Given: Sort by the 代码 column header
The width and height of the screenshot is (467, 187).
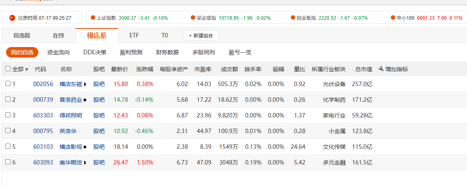Looking at the screenshot, I should pyautogui.click(x=40, y=70).
